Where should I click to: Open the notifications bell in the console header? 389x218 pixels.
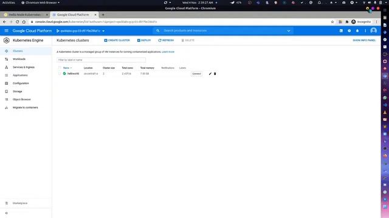pyautogui.click(x=357, y=31)
